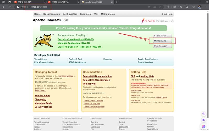Open the browser settings ellipsis menu
This screenshot has width=209, height=131.
(206, 7)
